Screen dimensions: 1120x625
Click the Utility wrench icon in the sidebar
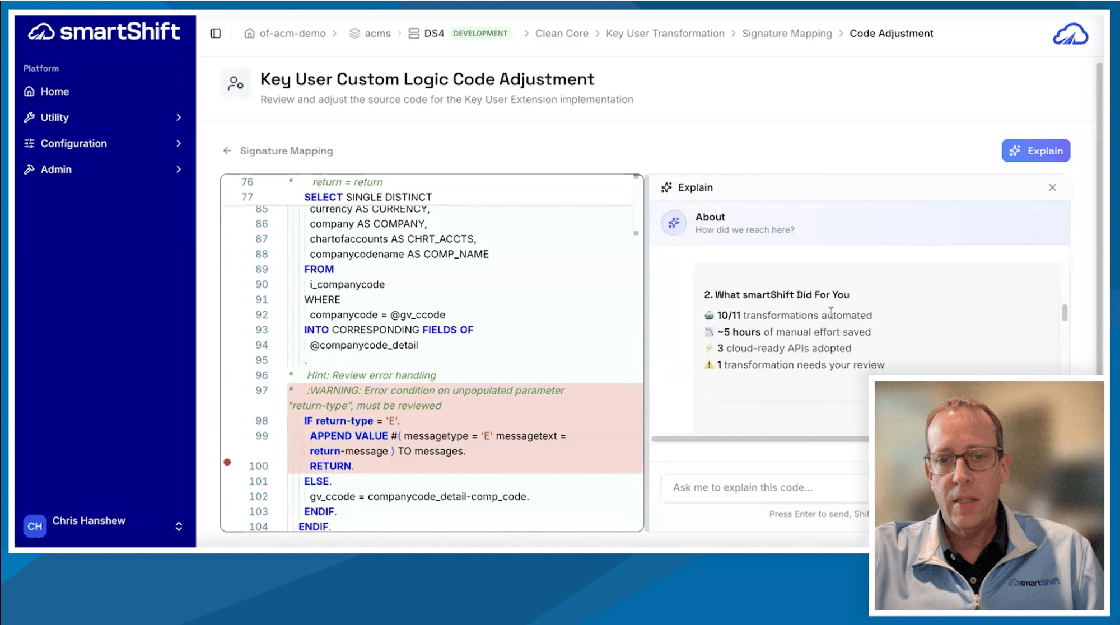28,117
